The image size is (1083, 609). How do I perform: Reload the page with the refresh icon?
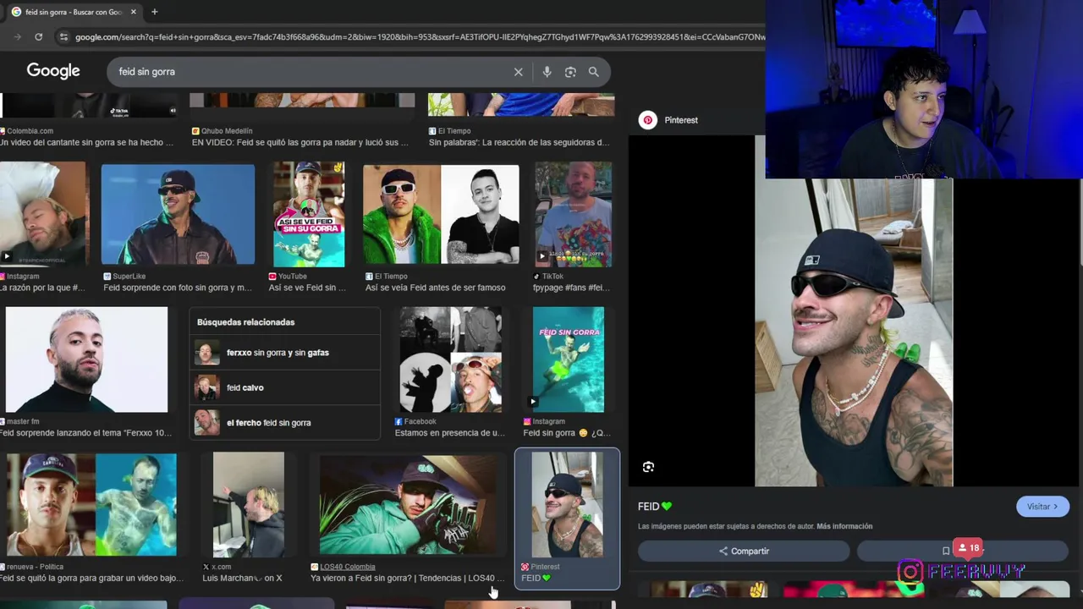(x=38, y=36)
